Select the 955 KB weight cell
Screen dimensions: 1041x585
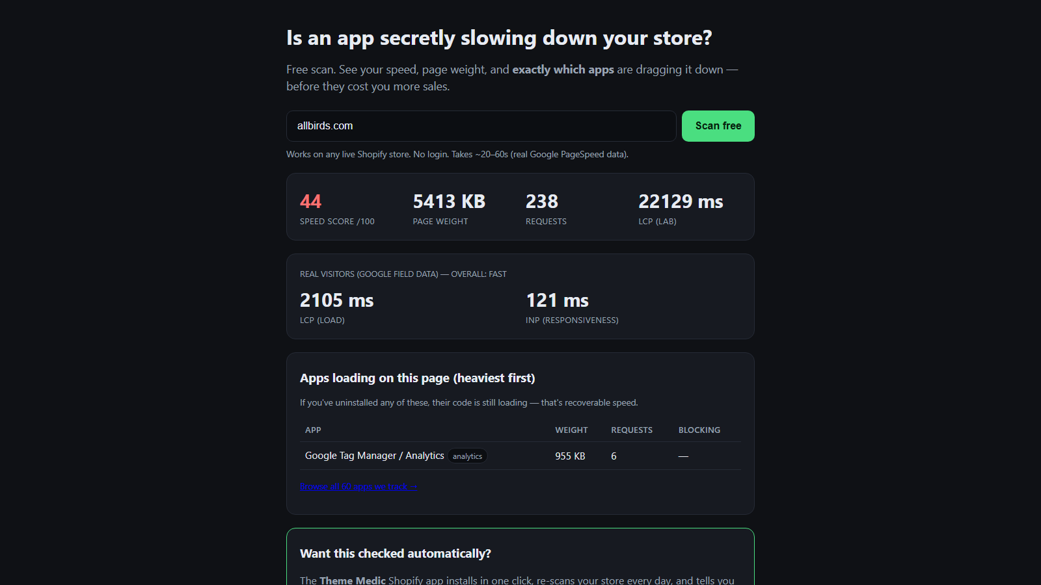pyautogui.click(x=570, y=456)
